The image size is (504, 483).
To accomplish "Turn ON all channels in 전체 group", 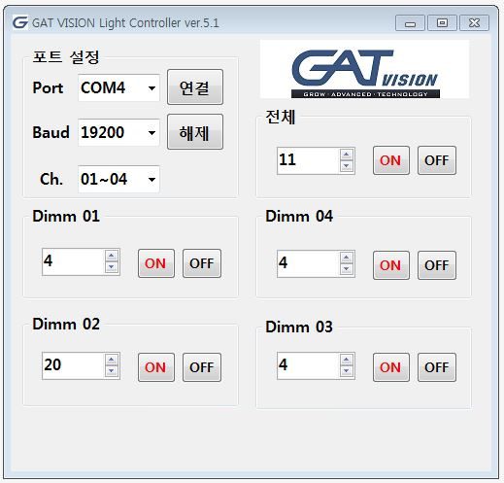I will tap(391, 160).
